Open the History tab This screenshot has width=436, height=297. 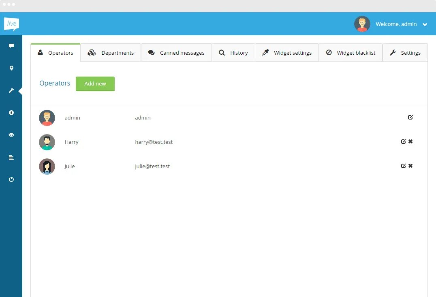tap(233, 53)
